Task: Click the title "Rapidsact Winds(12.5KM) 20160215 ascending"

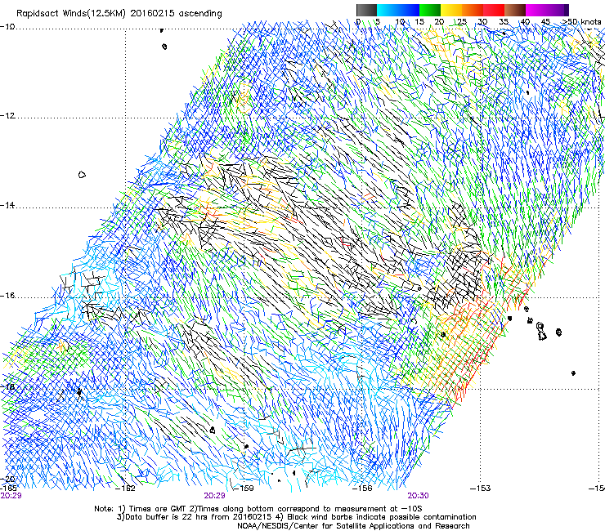Action: click(119, 14)
